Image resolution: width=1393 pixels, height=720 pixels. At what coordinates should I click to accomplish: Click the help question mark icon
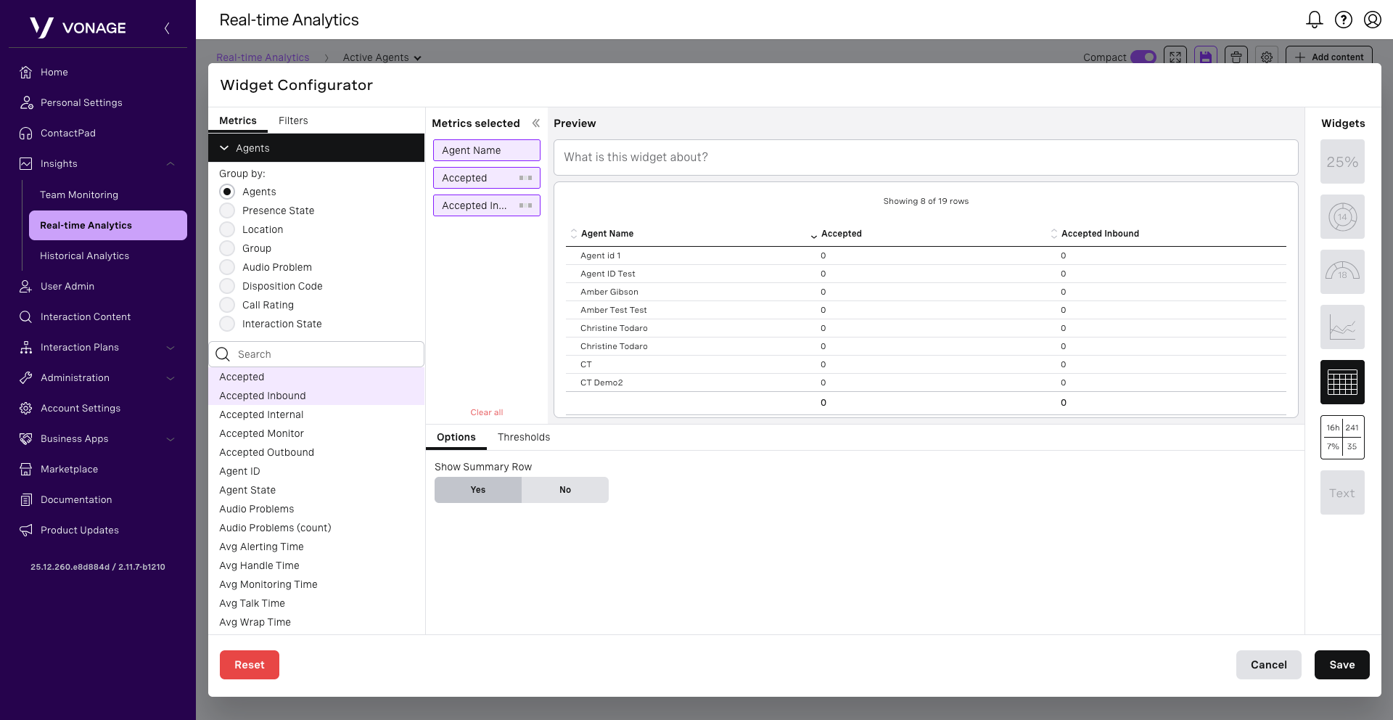pos(1343,20)
